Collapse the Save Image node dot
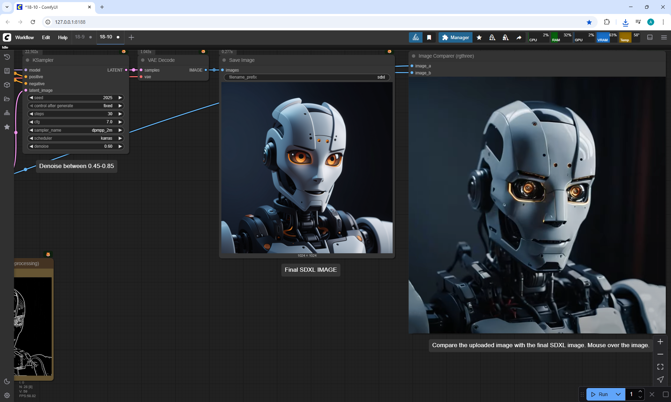The height and width of the screenshot is (402, 671). 224,60
